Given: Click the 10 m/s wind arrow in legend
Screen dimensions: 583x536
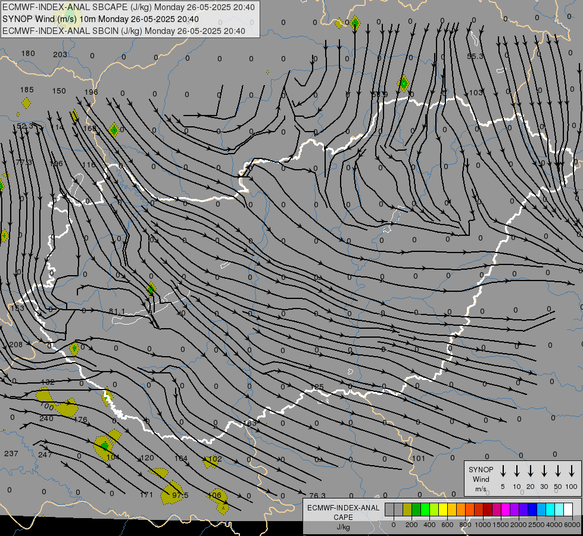Looking at the screenshot, I should click(517, 470).
